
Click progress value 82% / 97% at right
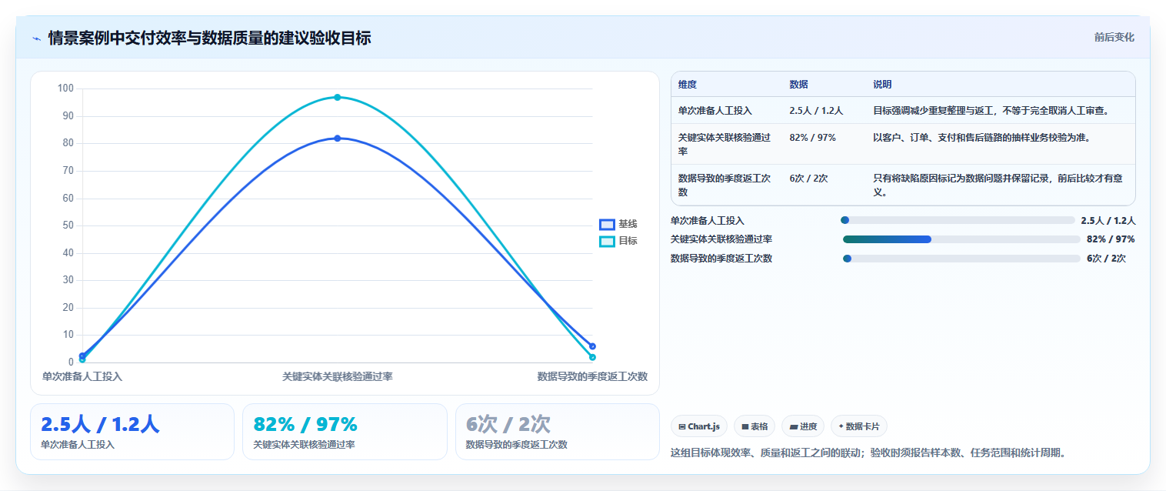[x=1111, y=239]
